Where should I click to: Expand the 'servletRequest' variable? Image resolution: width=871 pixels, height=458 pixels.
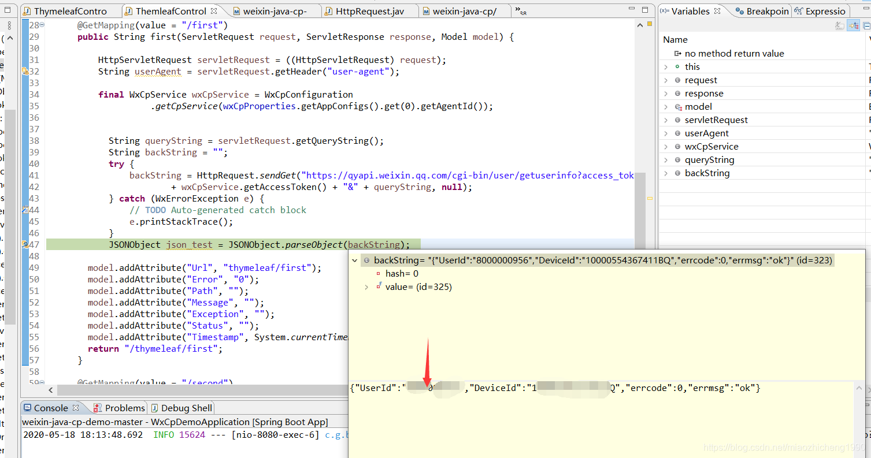666,120
